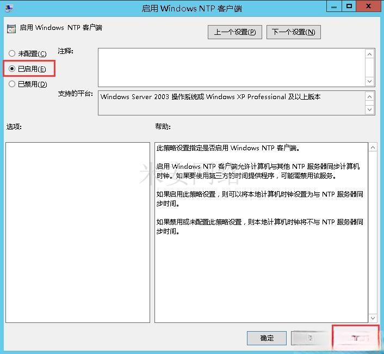This screenshot has width=384, height=354.
Task: Confirm with the 确定 button
Action: tap(267, 338)
